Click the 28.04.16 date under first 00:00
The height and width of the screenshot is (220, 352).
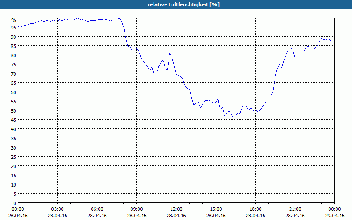(18, 216)
